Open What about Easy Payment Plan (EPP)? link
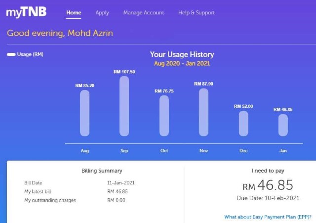316x223 pixels. click(268, 217)
